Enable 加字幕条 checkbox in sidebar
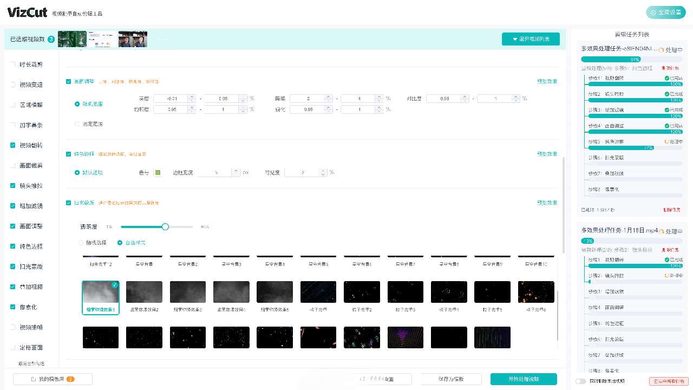Viewport: 693px width, 390px height. click(x=13, y=125)
